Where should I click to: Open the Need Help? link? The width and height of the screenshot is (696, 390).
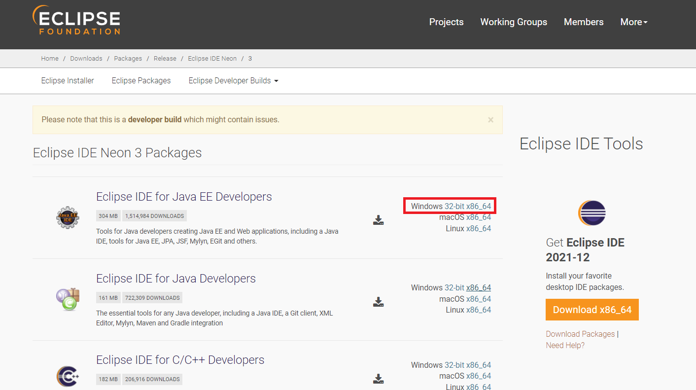tap(565, 345)
